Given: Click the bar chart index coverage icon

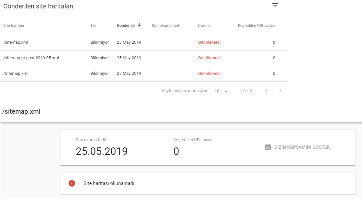Looking at the screenshot, I should [x=268, y=147].
